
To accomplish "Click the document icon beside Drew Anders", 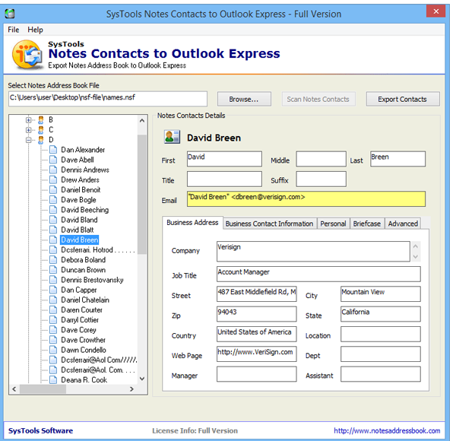I will (x=53, y=179).
